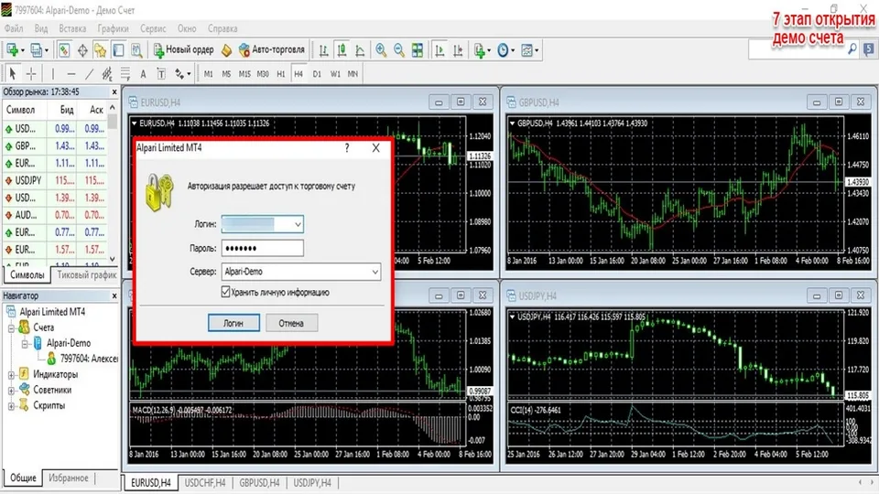Open the Справка menu

pos(222,28)
